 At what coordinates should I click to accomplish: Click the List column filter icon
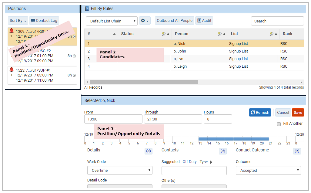272,34
